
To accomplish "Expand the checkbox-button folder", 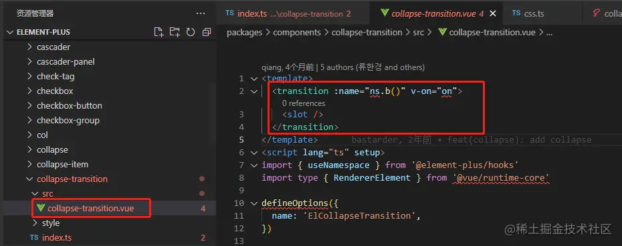I will 70,105.
